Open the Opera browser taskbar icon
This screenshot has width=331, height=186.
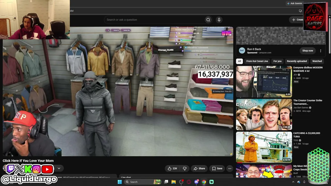(189, 182)
